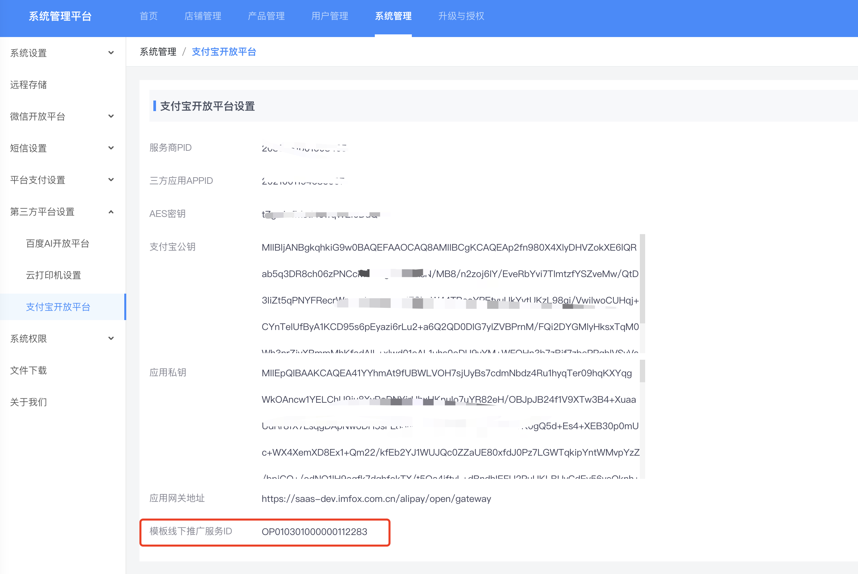This screenshot has width=858, height=574.
Task: Expand the 微信开放平台 chevron arrow
Action: [x=111, y=116]
